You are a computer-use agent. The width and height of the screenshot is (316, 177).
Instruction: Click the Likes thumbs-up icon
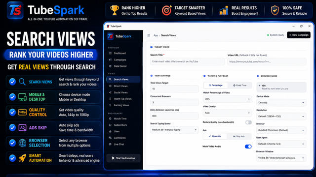coord(110,131)
